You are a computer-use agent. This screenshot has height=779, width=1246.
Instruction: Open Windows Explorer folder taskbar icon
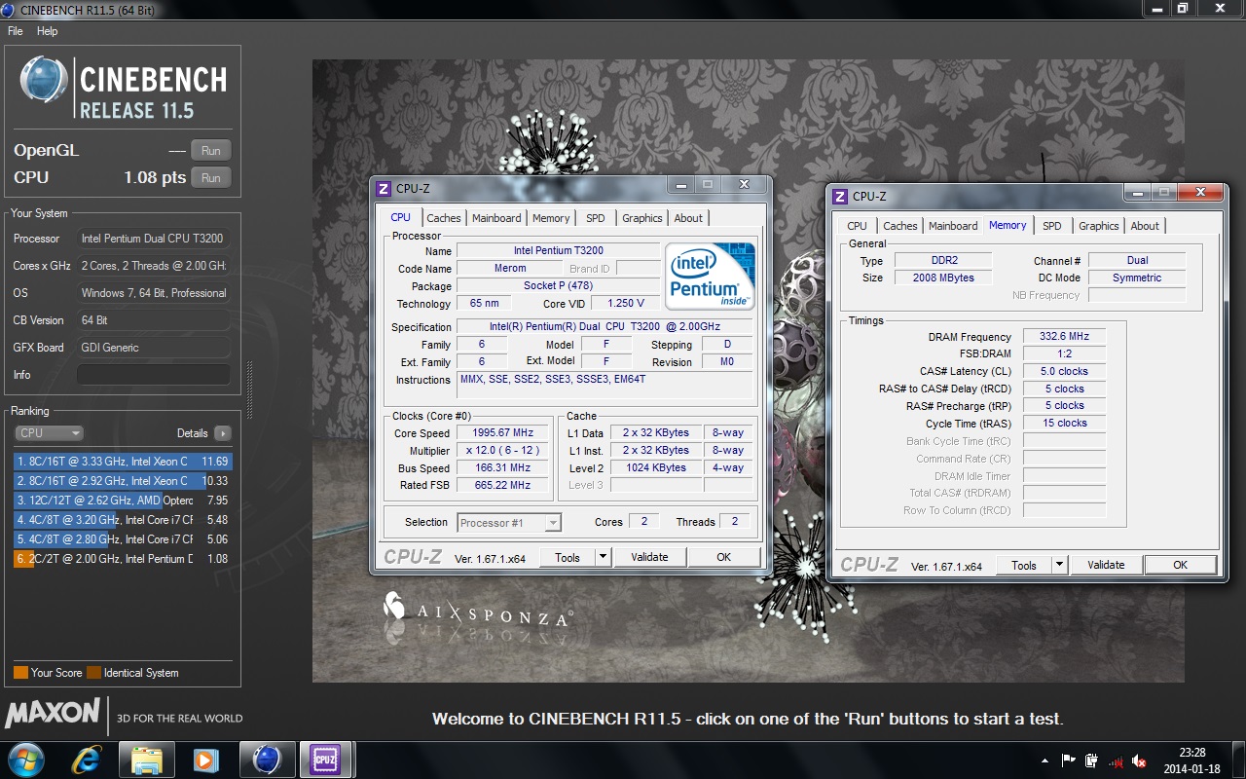(146, 760)
